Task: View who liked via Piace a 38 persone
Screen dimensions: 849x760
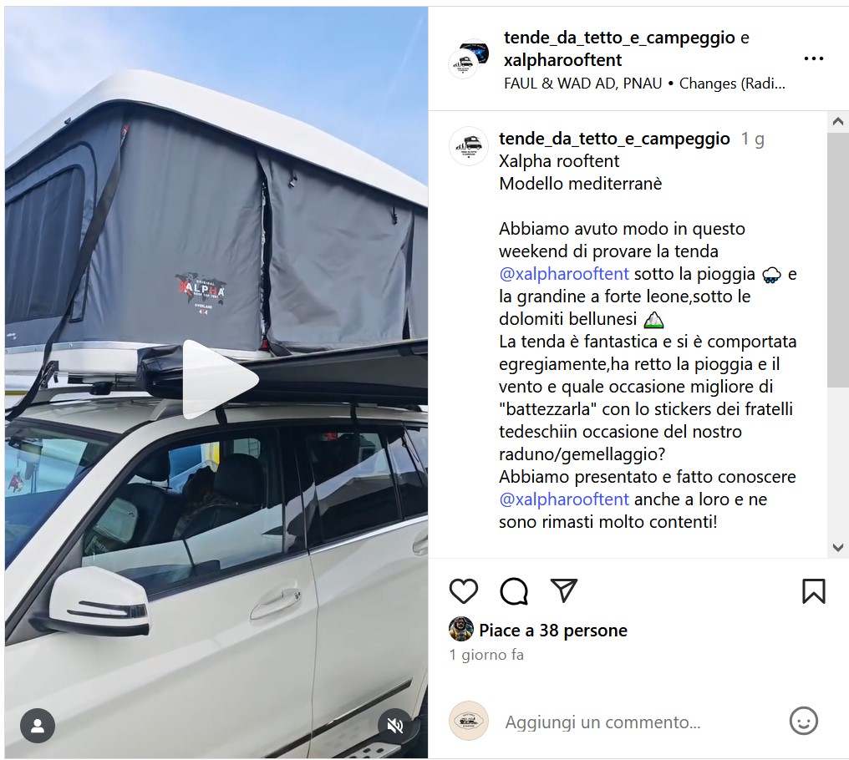Action: point(553,630)
